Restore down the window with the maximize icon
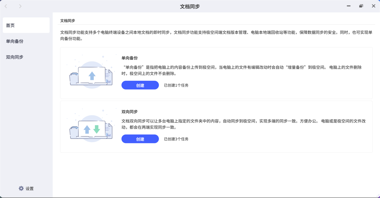This screenshot has width=380, height=198. (361, 6)
